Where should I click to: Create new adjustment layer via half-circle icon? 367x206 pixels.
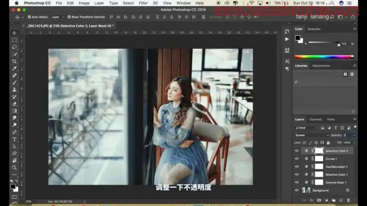point(326,200)
